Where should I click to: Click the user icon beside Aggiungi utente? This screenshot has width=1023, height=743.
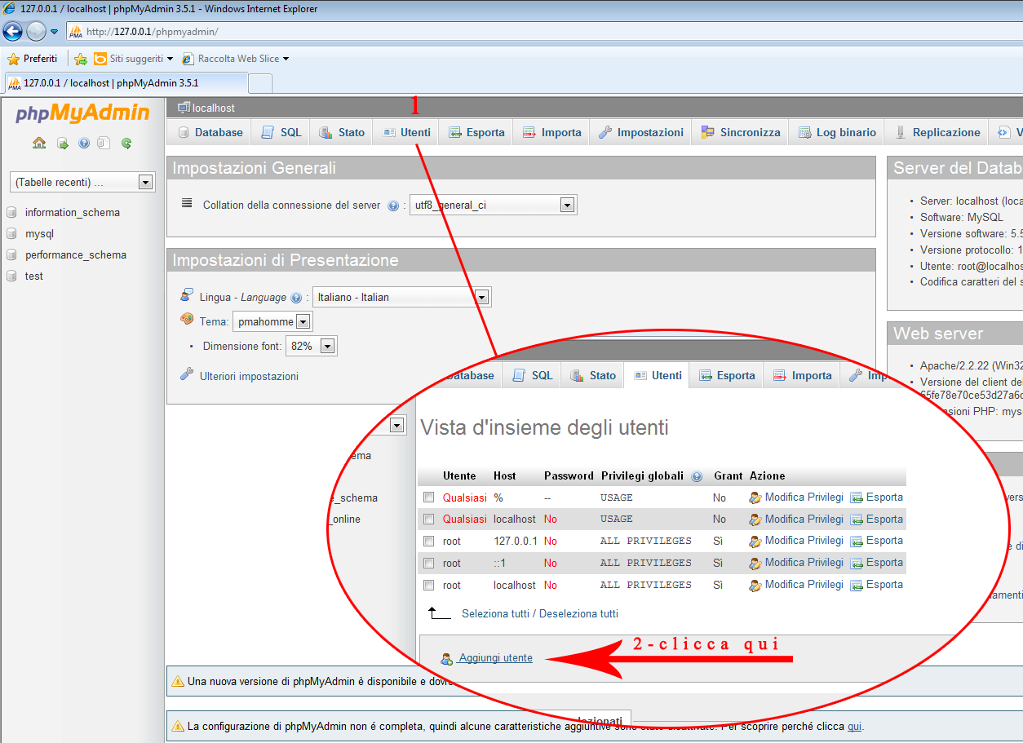446,659
